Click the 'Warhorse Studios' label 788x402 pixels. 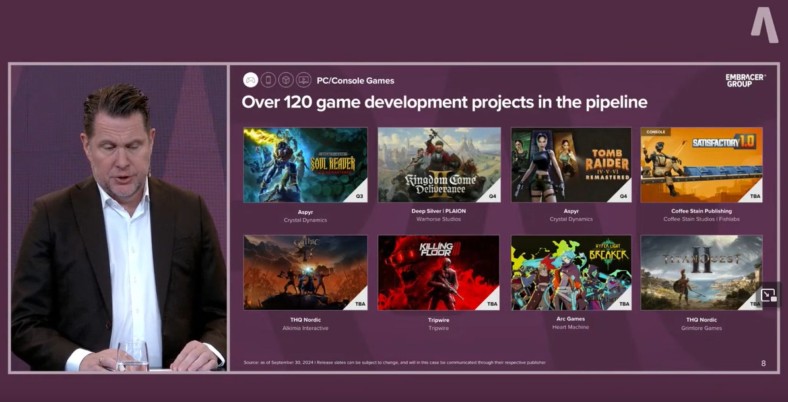coord(439,219)
